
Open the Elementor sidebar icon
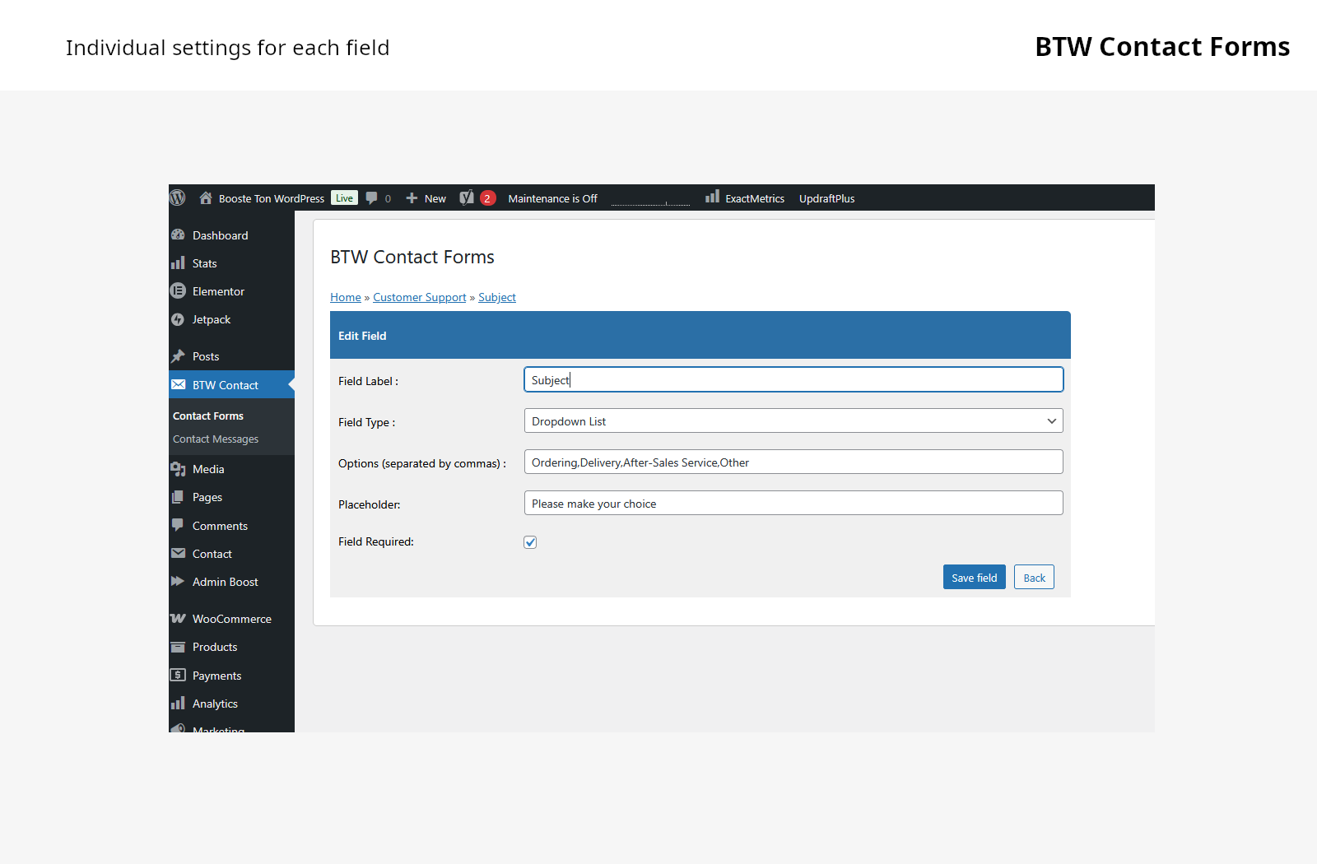[x=178, y=291]
